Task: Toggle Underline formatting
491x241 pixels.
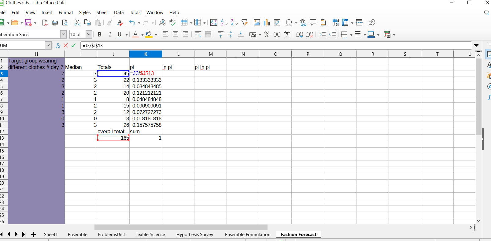Action: click(120, 35)
